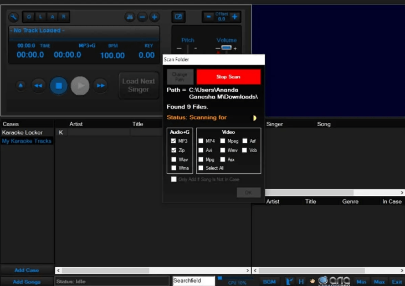405x286 pixels.
Task: Click the hand icon in bottom bar
Action: click(312, 282)
